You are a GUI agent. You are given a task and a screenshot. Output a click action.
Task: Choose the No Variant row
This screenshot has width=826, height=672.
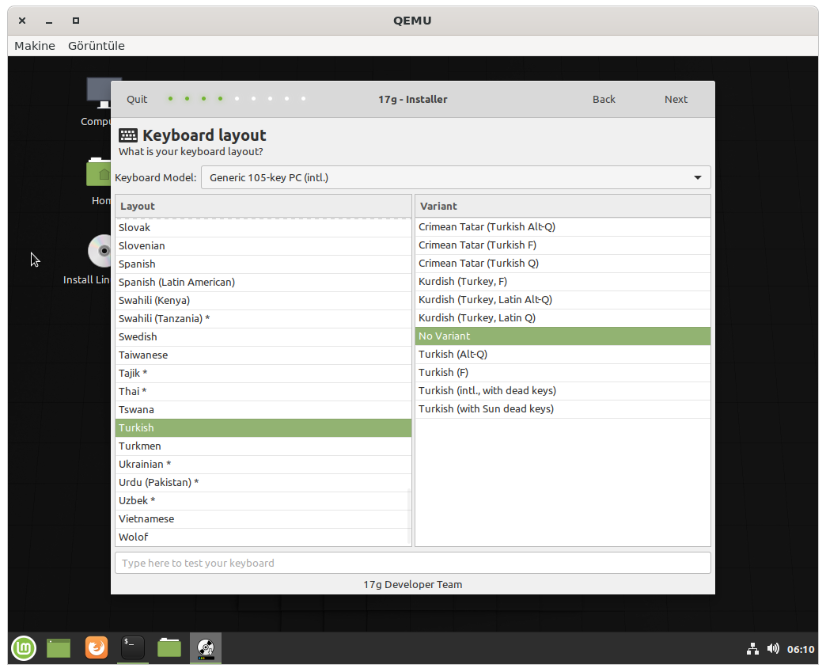pyautogui.click(x=563, y=336)
